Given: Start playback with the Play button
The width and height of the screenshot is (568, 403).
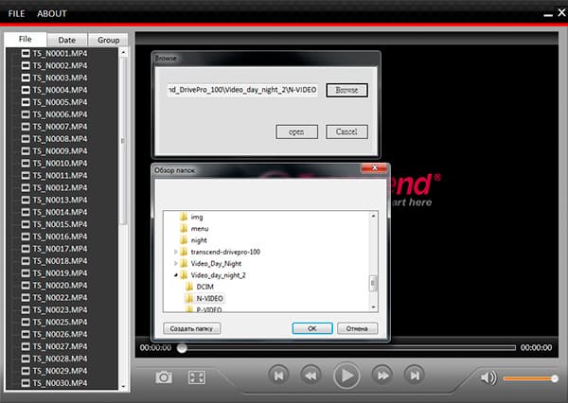Looking at the screenshot, I should coord(346,376).
